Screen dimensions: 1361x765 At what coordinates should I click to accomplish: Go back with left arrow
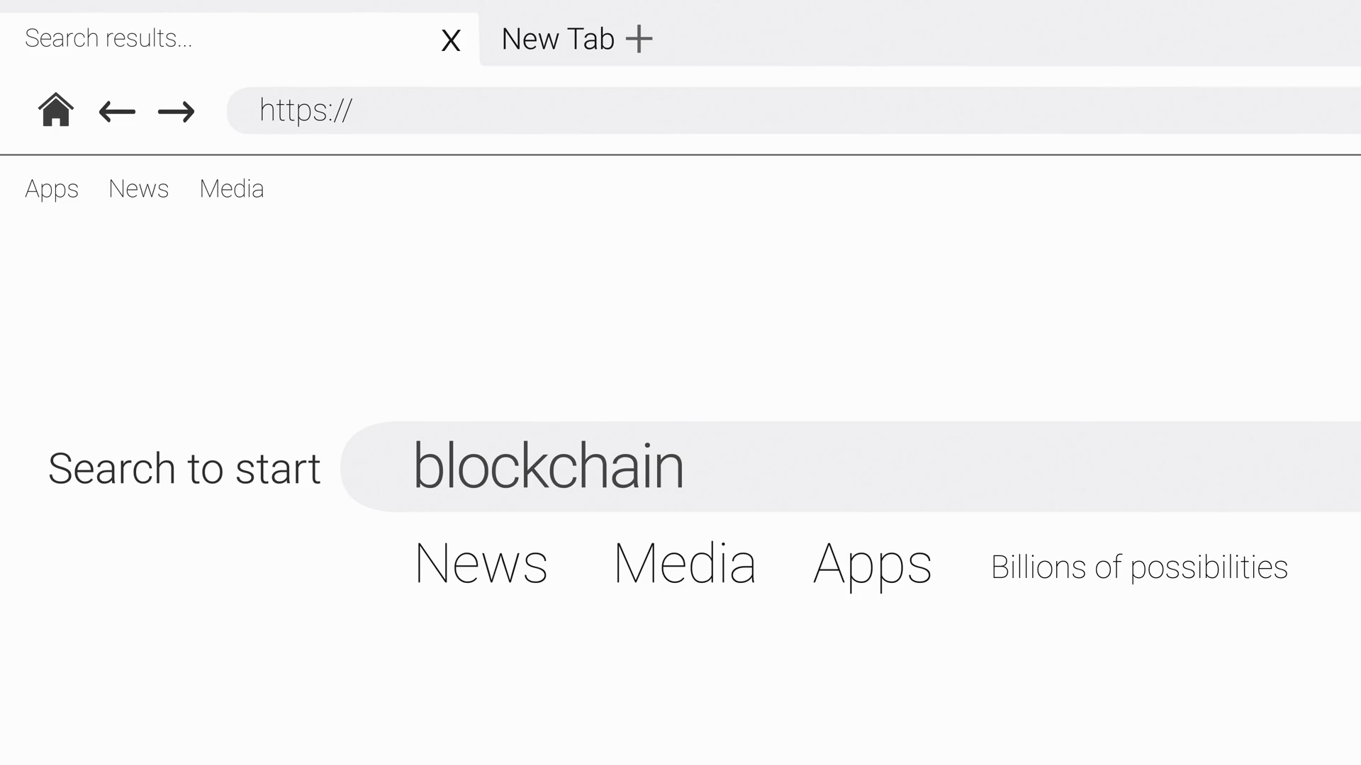pyautogui.click(x=117, y=111)
